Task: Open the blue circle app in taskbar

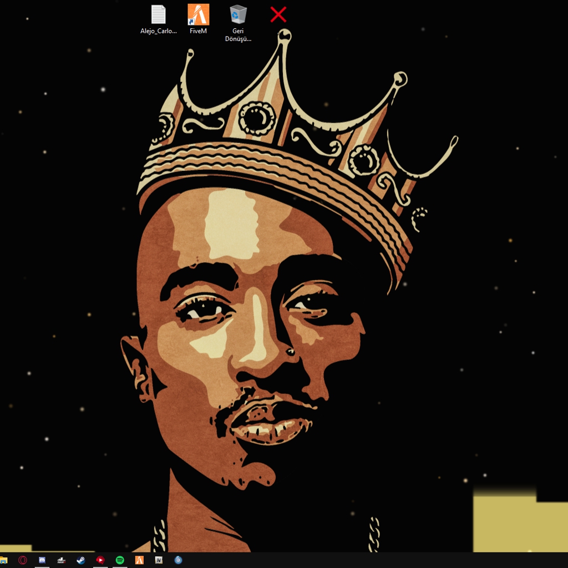Action: click(178, 560)
